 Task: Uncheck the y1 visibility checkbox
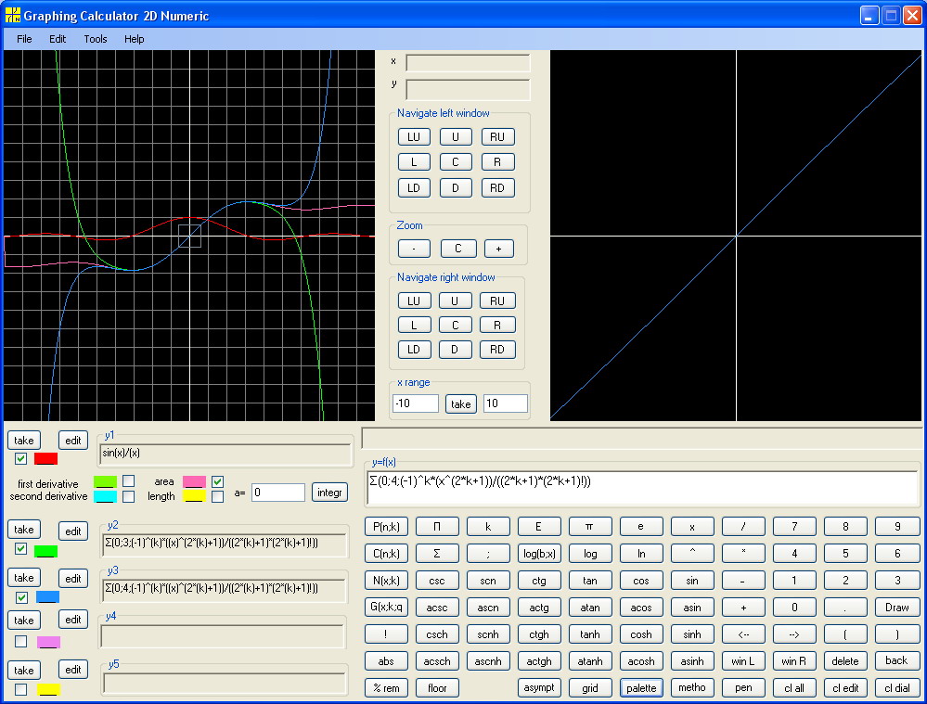click(x=20, y=458)
